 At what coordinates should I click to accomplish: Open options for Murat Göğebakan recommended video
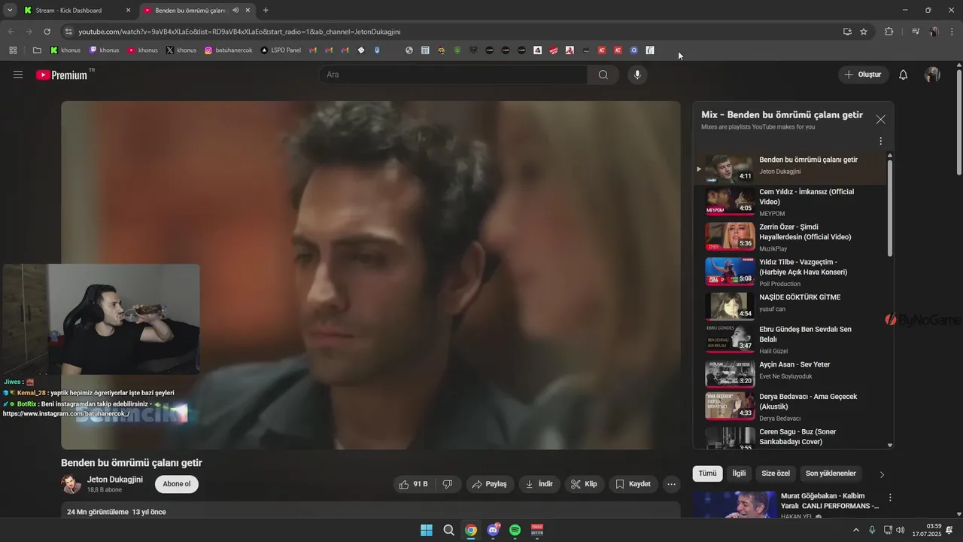(890, 498)
